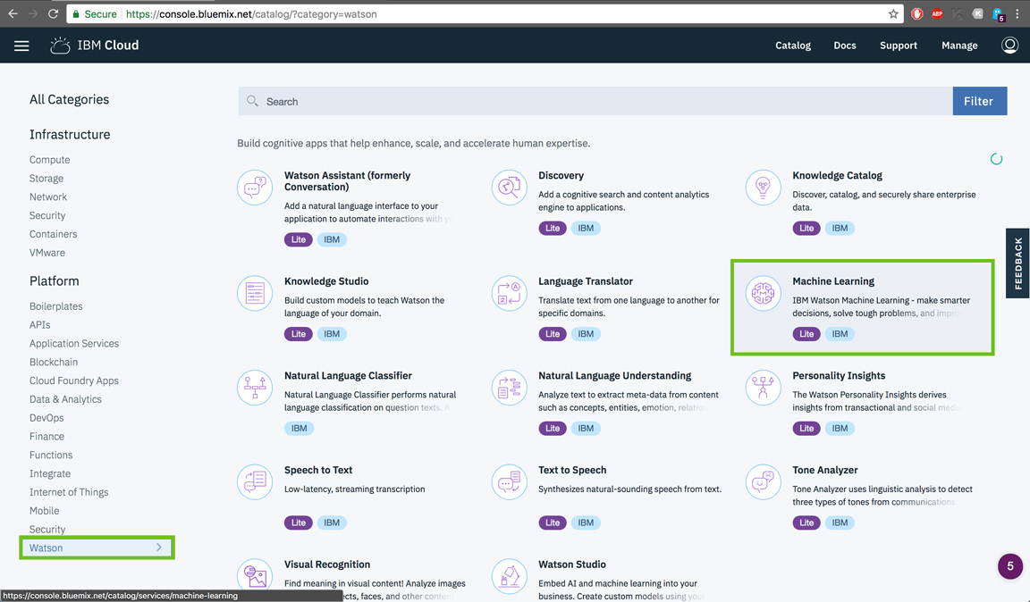
Task: Click the Tone Analyzer service icon
Action: click(x=764, y=481)
